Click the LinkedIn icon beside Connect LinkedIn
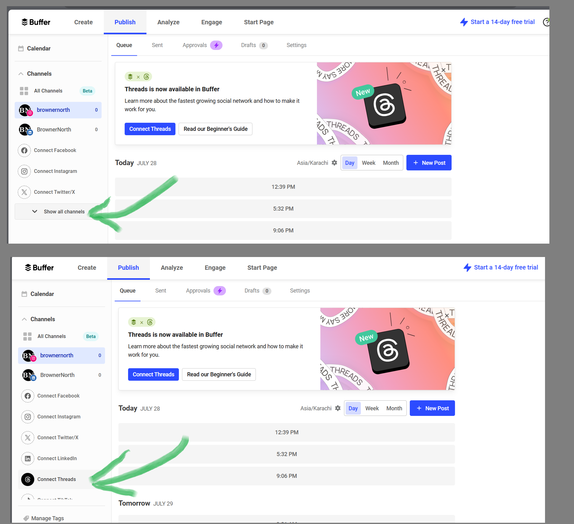Viewport: 574px width, 524px height. tap(28, 459)
